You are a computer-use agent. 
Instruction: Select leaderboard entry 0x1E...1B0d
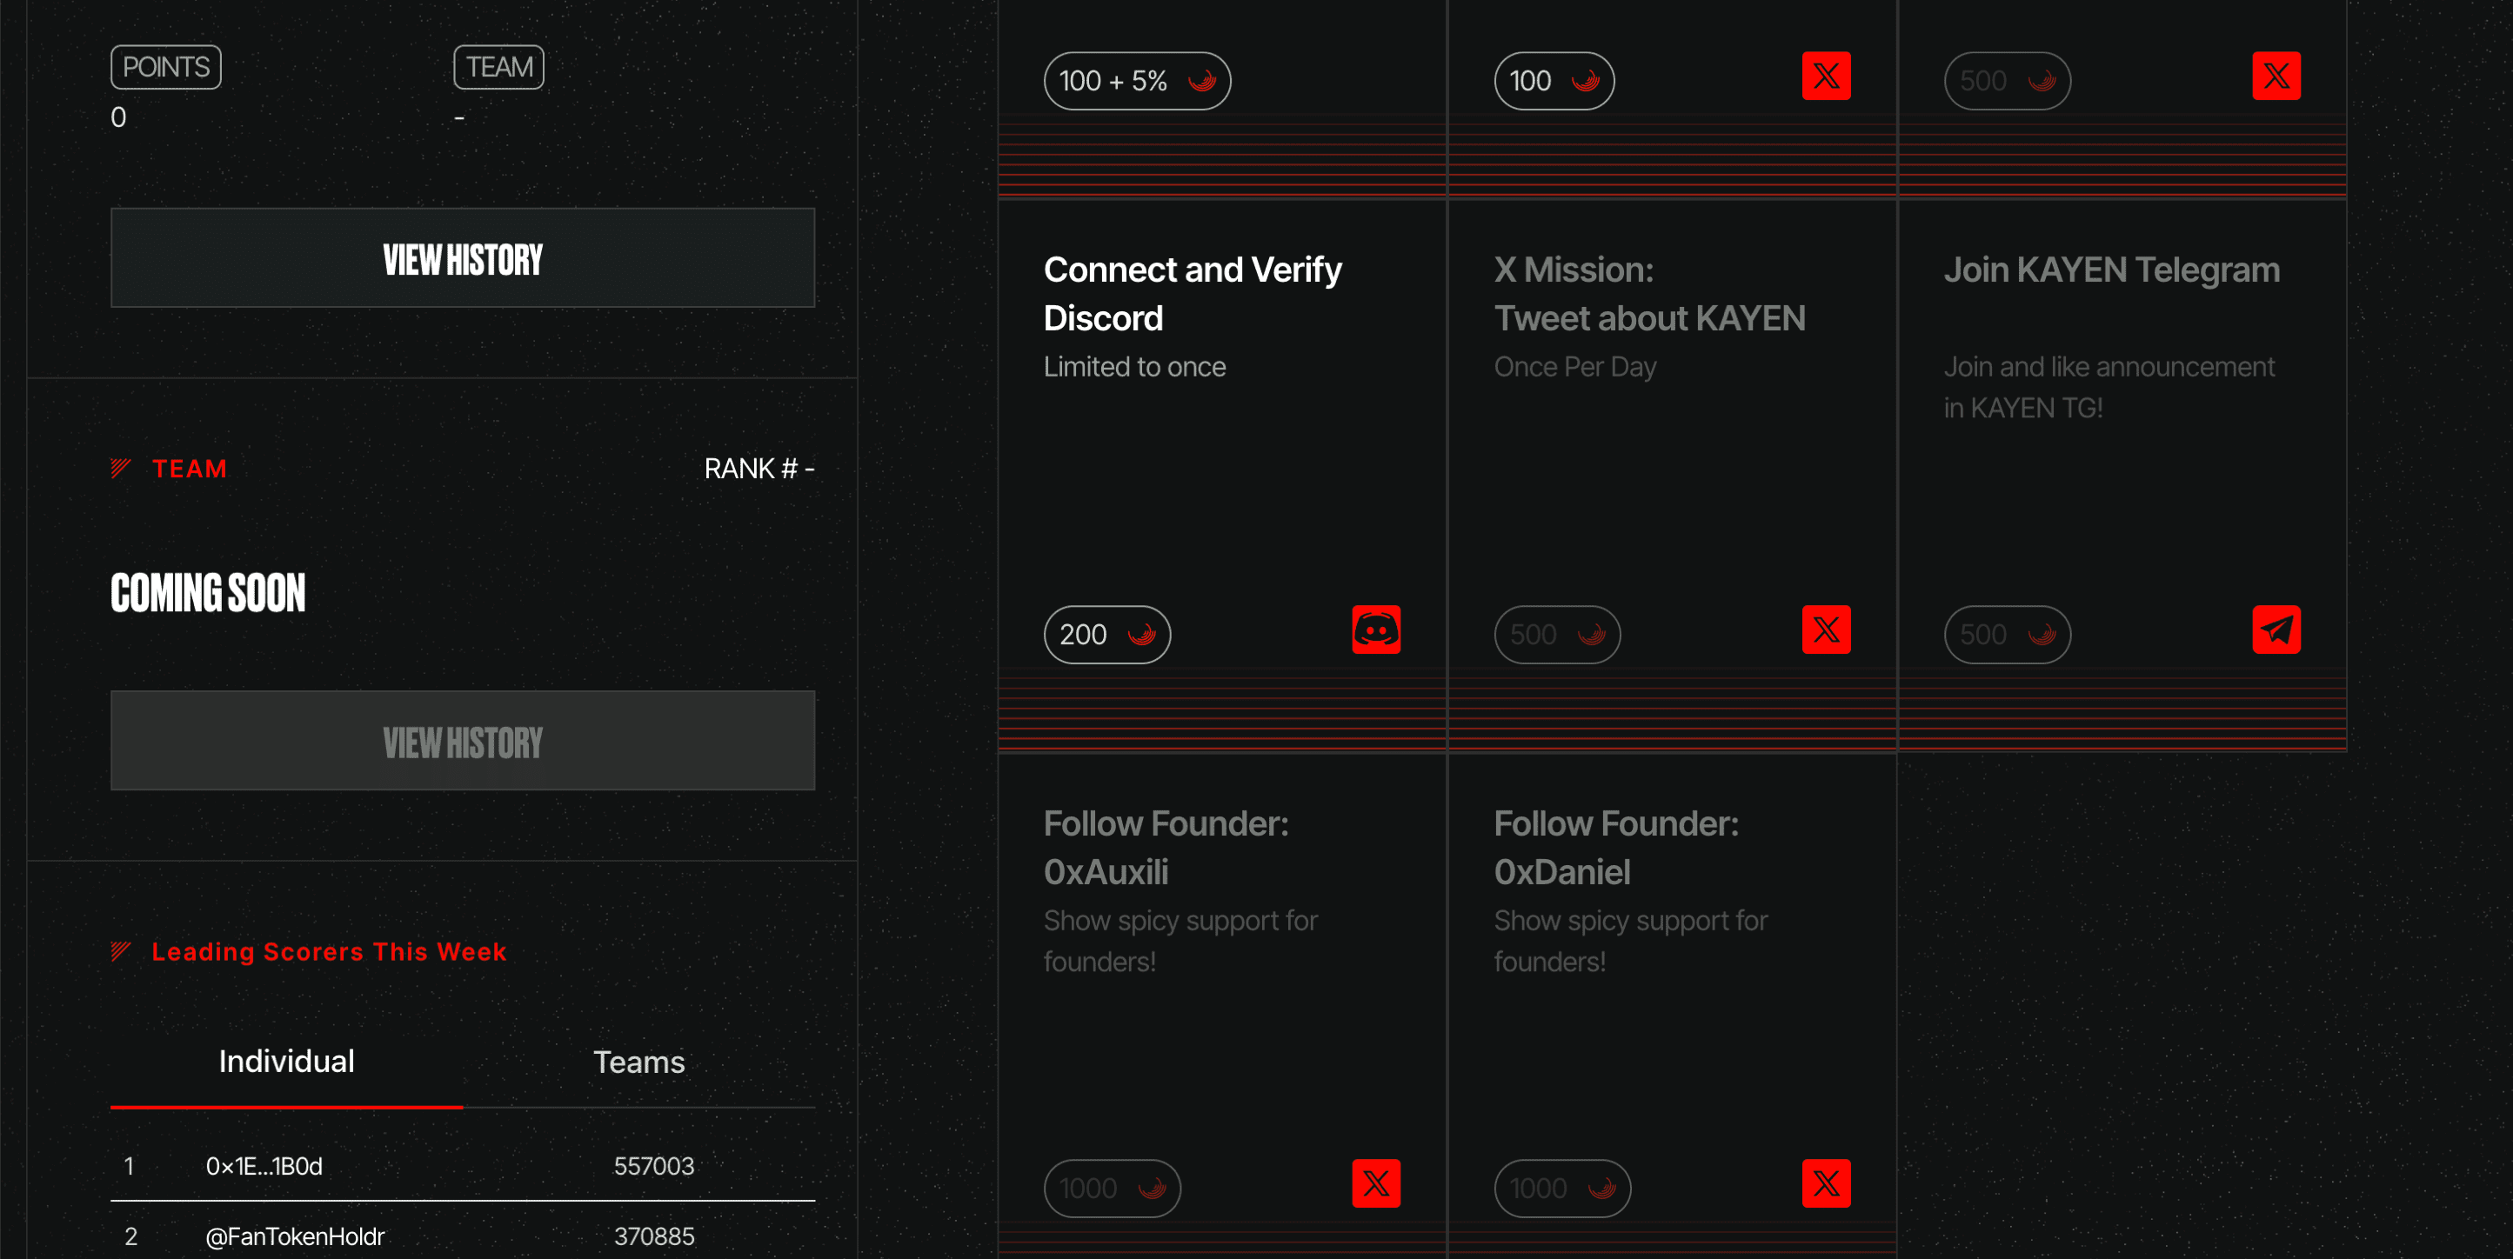(x=463, y=1166)
